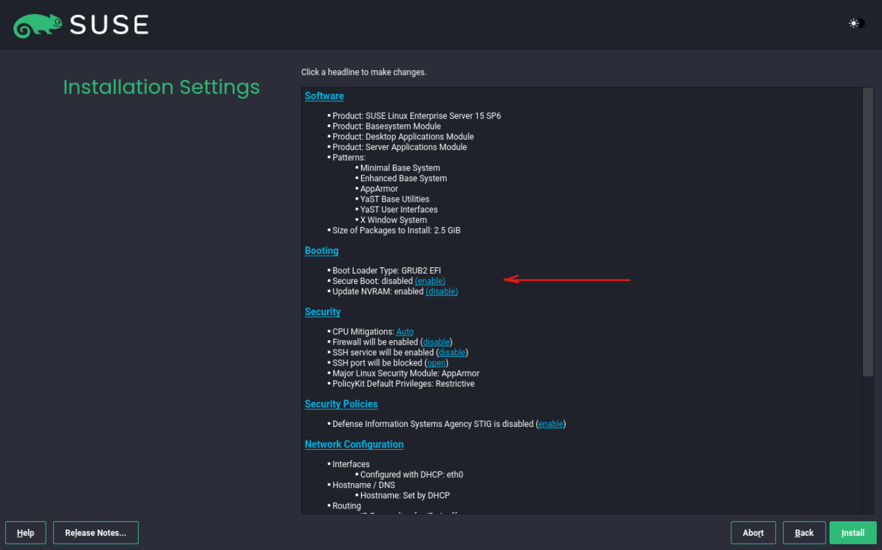Select the 'Minimal Base System' pattern text
The width and height of the screenshot is (882, 550).
[x=400, y=168]
